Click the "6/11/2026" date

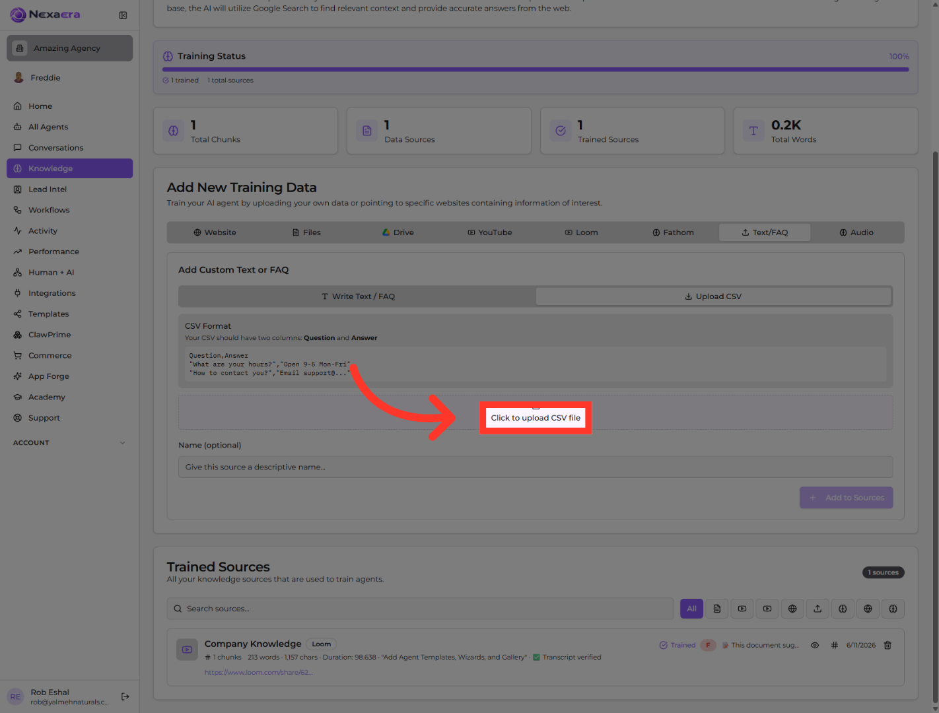pos(861,645)
